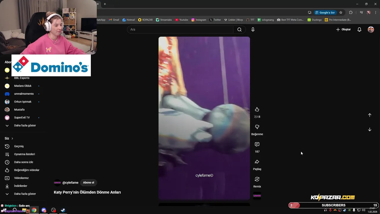Open the Linkler | Worp bookmark
This screenshot has height=214, width=380.
234,20
